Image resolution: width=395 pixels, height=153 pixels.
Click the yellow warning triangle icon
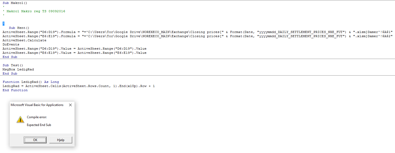click(20, 119)
